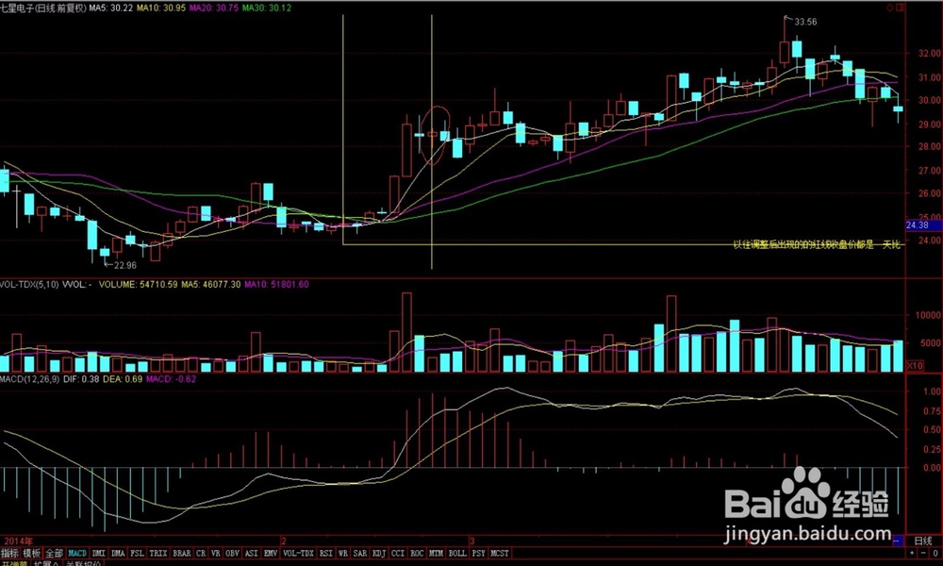Click the VOLUME: 54710.59 value
This screenshot has width=943, height=566.
coord(139,285)
